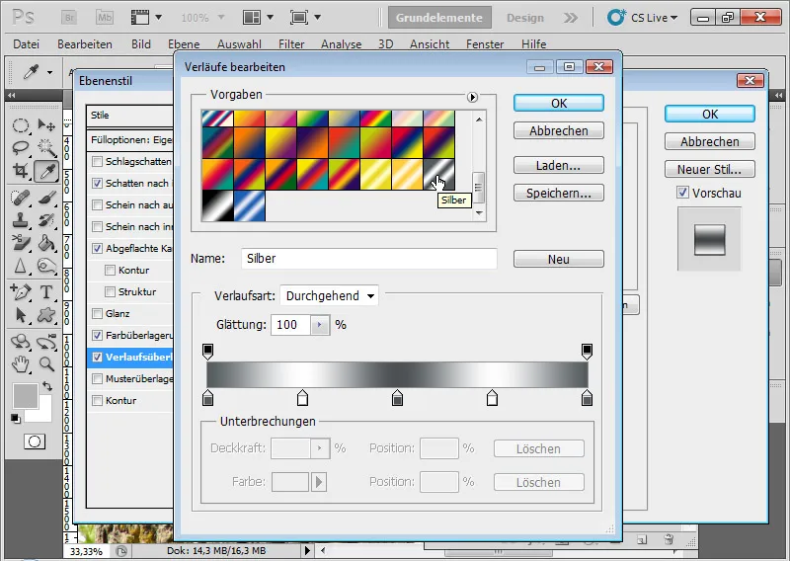790x561 pixels.
Task: Enable the Schlagschatten checkbox
Action: (97, 162)
